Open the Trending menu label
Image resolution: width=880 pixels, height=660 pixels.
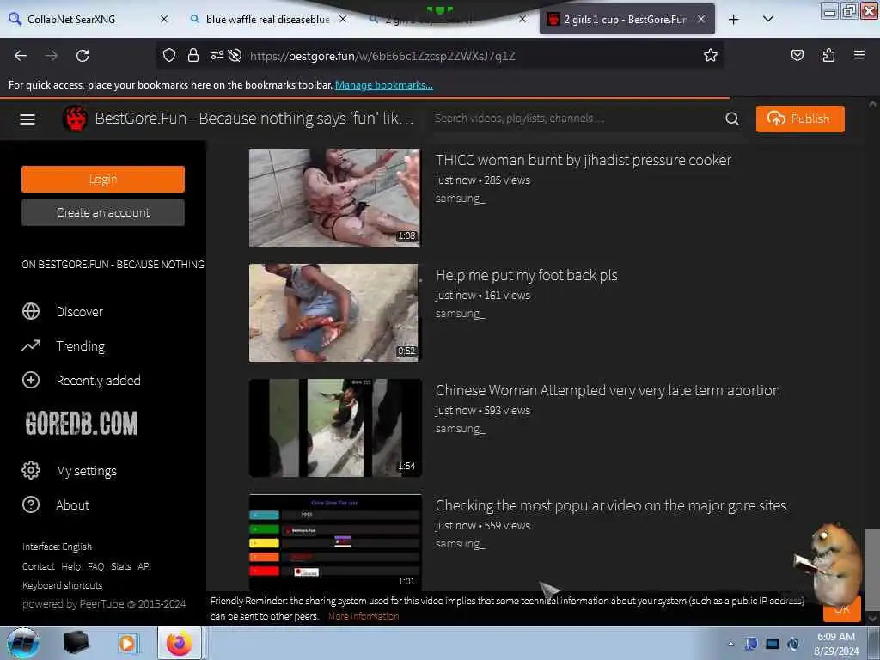click(x=80, y=346)
